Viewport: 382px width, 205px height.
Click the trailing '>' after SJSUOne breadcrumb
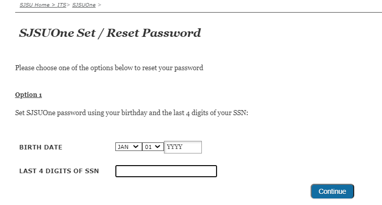coord(99,5)
